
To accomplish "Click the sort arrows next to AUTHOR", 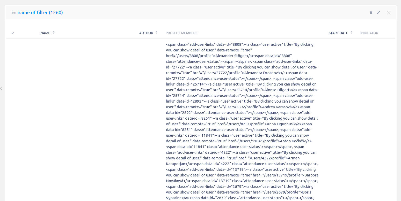I will 156,33.
